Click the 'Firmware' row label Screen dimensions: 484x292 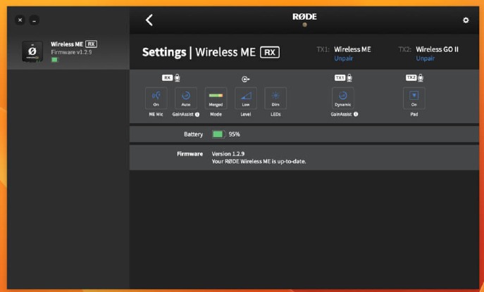(190, 154)
